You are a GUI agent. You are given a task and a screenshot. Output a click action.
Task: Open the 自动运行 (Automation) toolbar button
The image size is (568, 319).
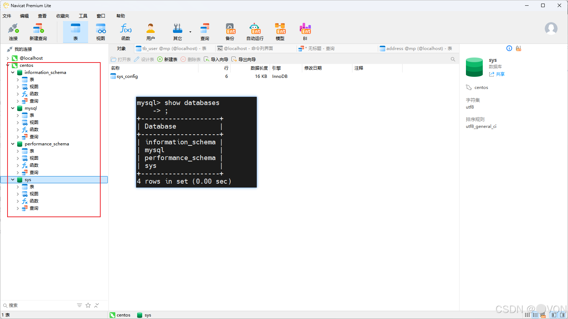255,32
